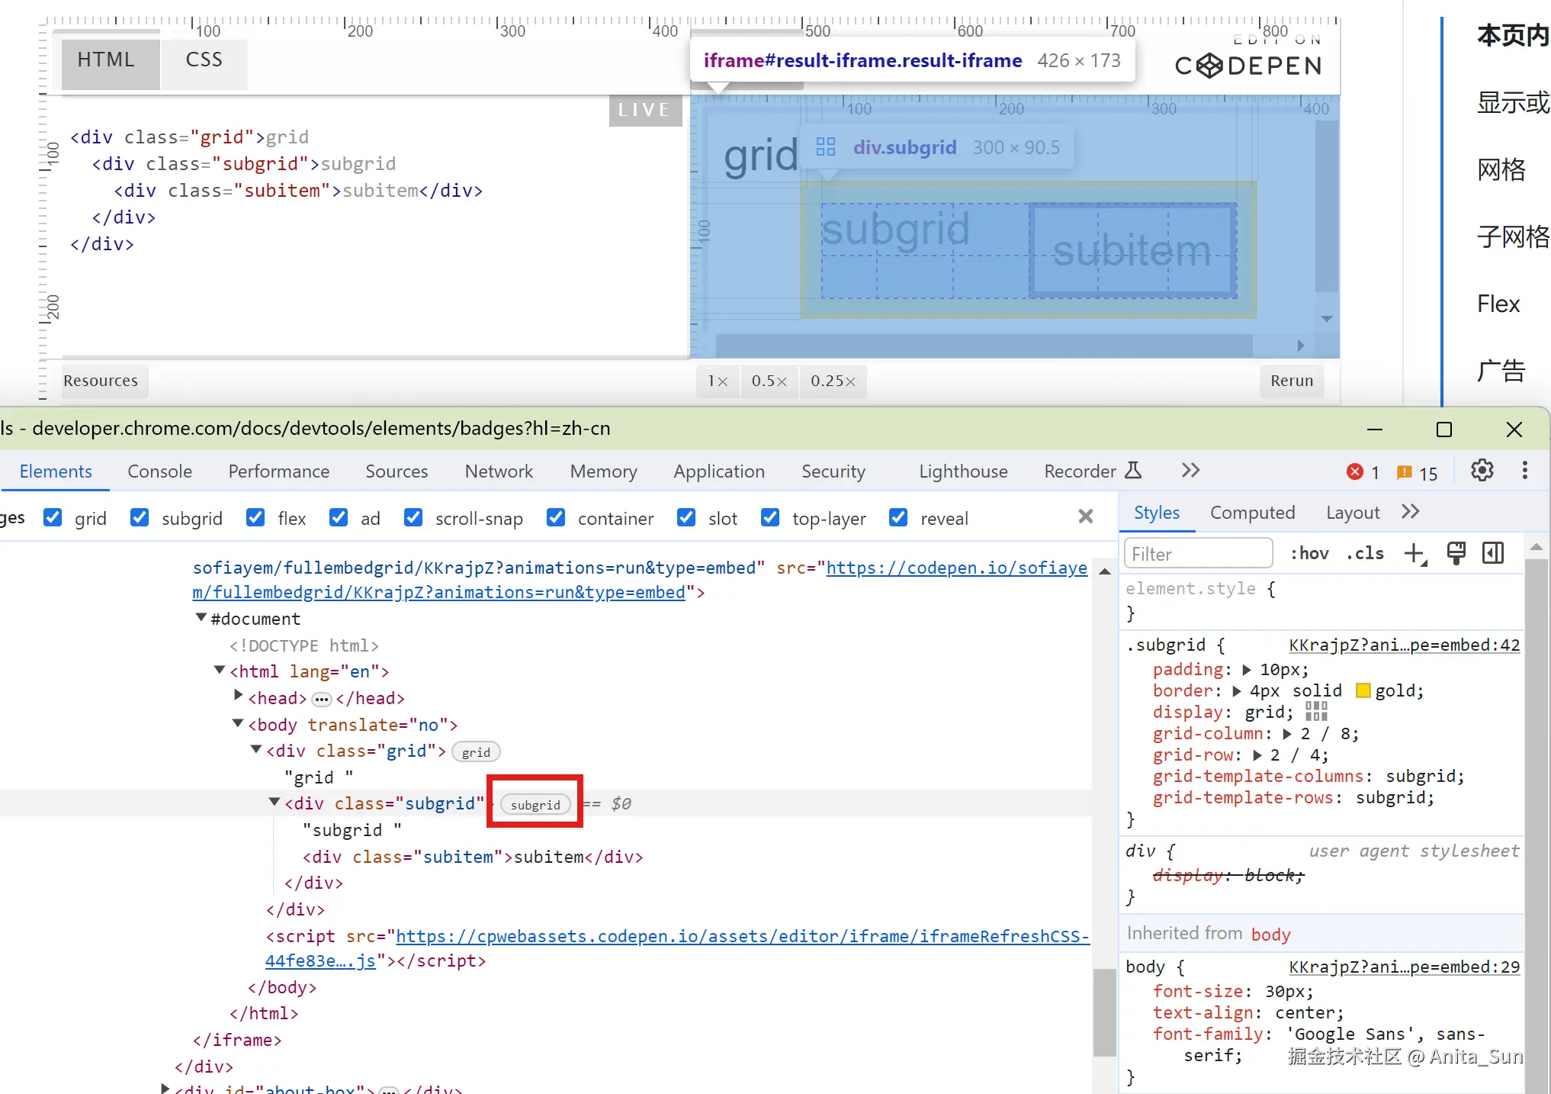Image resolution: width=1551 pixels, height=1094 pixels.
Task: Toggle the scroll-snap badge checkbox
Action: click(413, 517)
